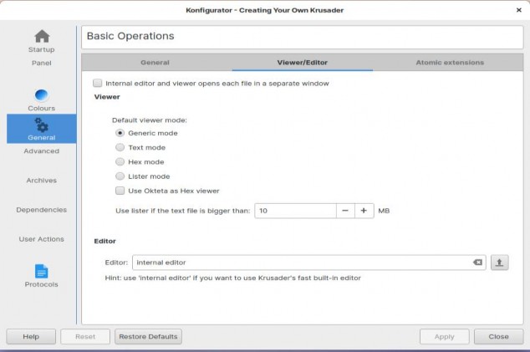
Task: Select Lister mode radio button
Action: [x=120, y=176]
